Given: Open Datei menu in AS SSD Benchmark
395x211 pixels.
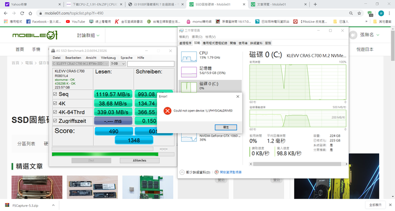Looking at the screenshot, I should pyautogui.click(x=57, y=58).
